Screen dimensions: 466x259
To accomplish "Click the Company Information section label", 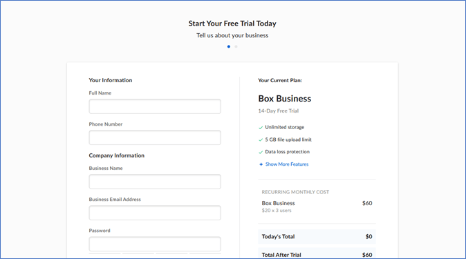I will [x=116, y=155].
